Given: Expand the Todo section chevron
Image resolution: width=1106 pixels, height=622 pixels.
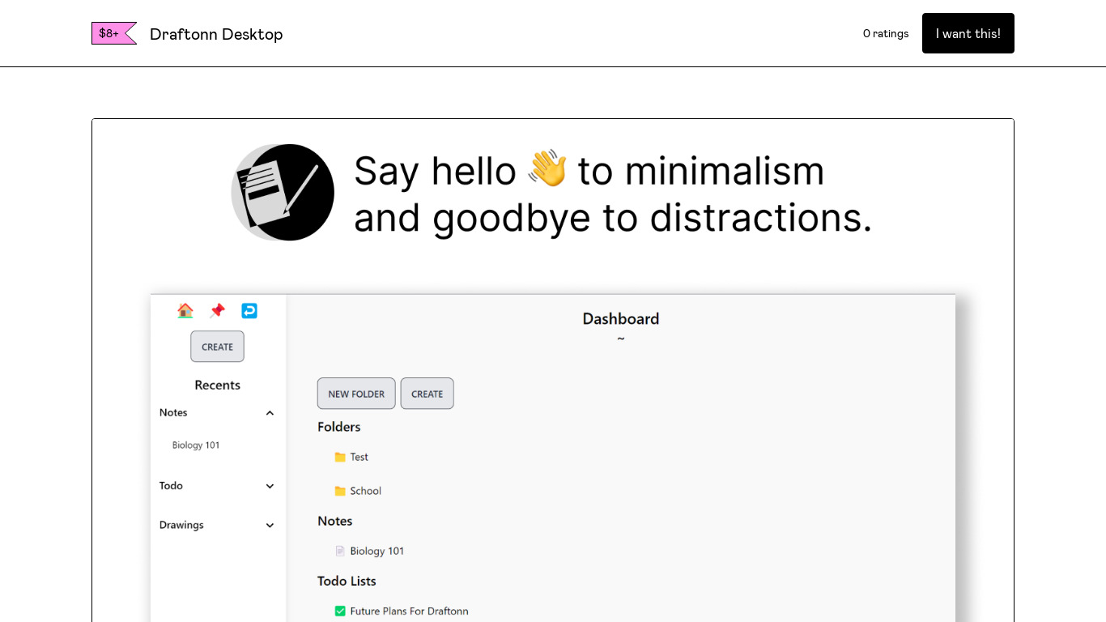Looking at the screenshot, I should pyautogui.click(x=270, y=486).
